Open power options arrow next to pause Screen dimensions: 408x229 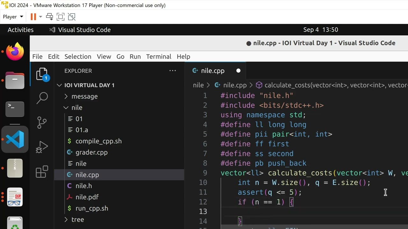coord(40,17)
